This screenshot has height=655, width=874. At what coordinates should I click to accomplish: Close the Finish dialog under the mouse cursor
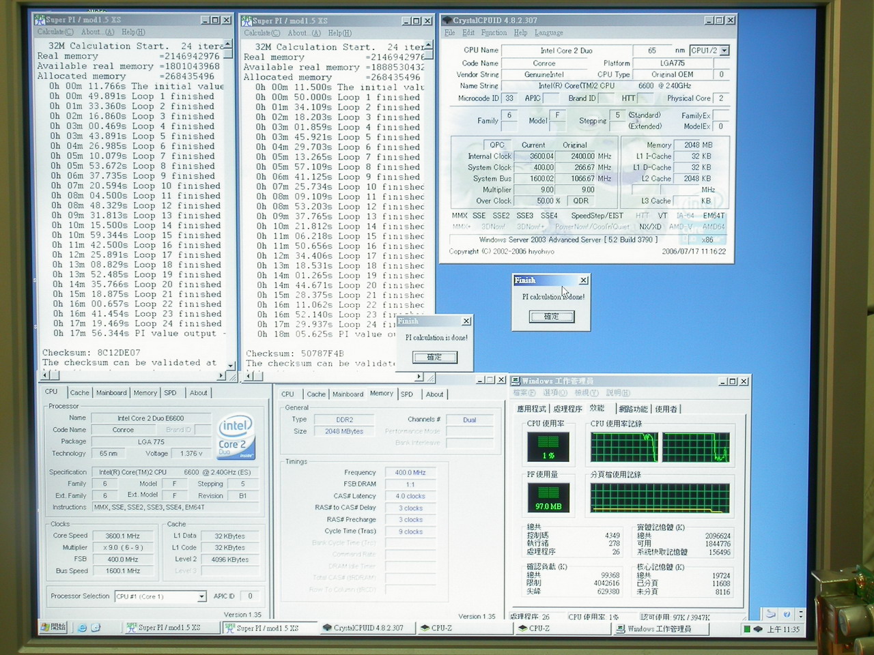[x=584, y=280]
